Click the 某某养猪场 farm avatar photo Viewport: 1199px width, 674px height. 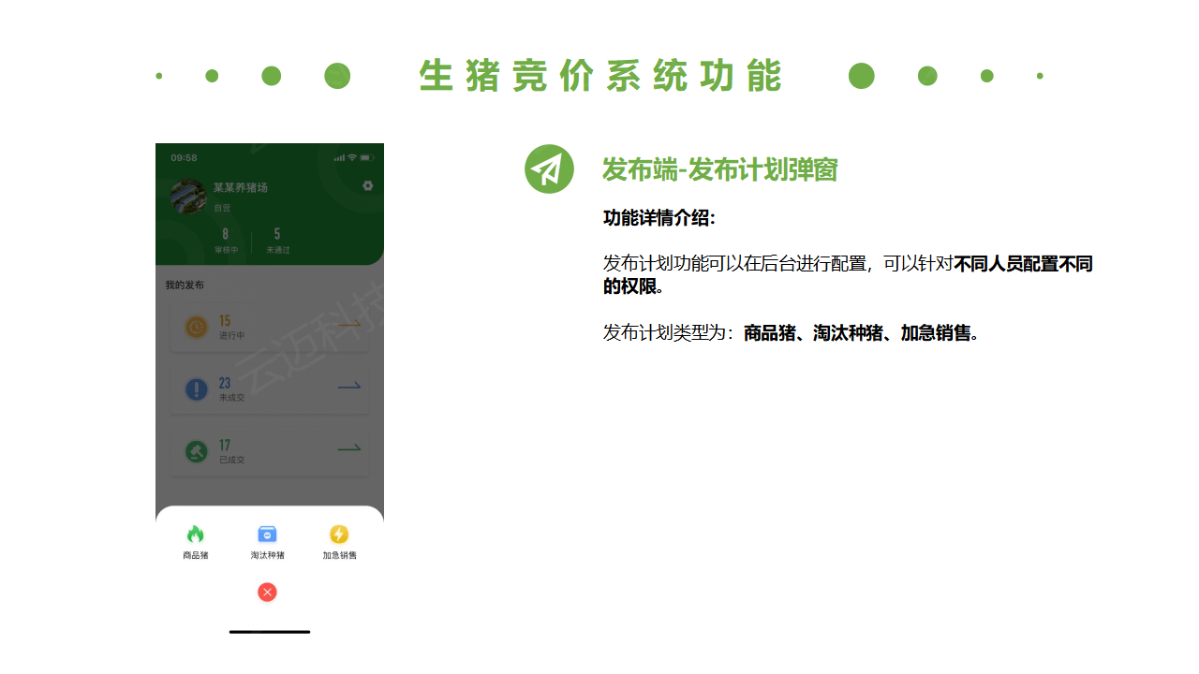189,197
